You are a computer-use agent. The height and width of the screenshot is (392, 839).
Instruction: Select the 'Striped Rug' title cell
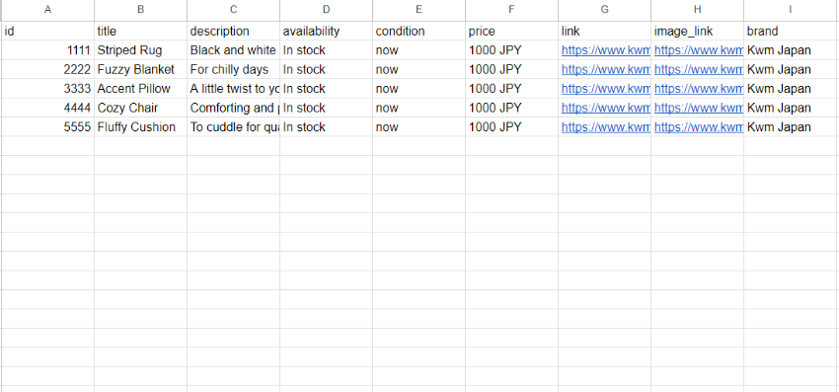coord(141,50)
